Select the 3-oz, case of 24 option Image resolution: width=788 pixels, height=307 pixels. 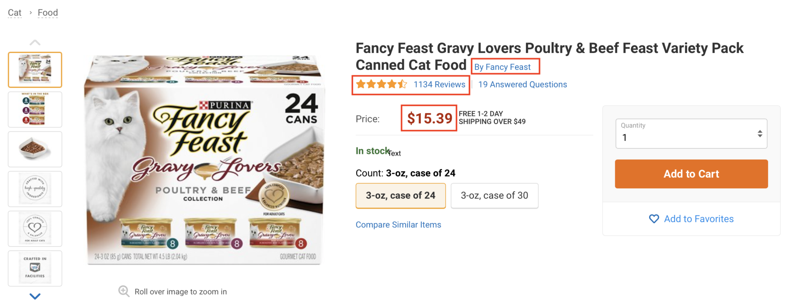coord(401,196)
